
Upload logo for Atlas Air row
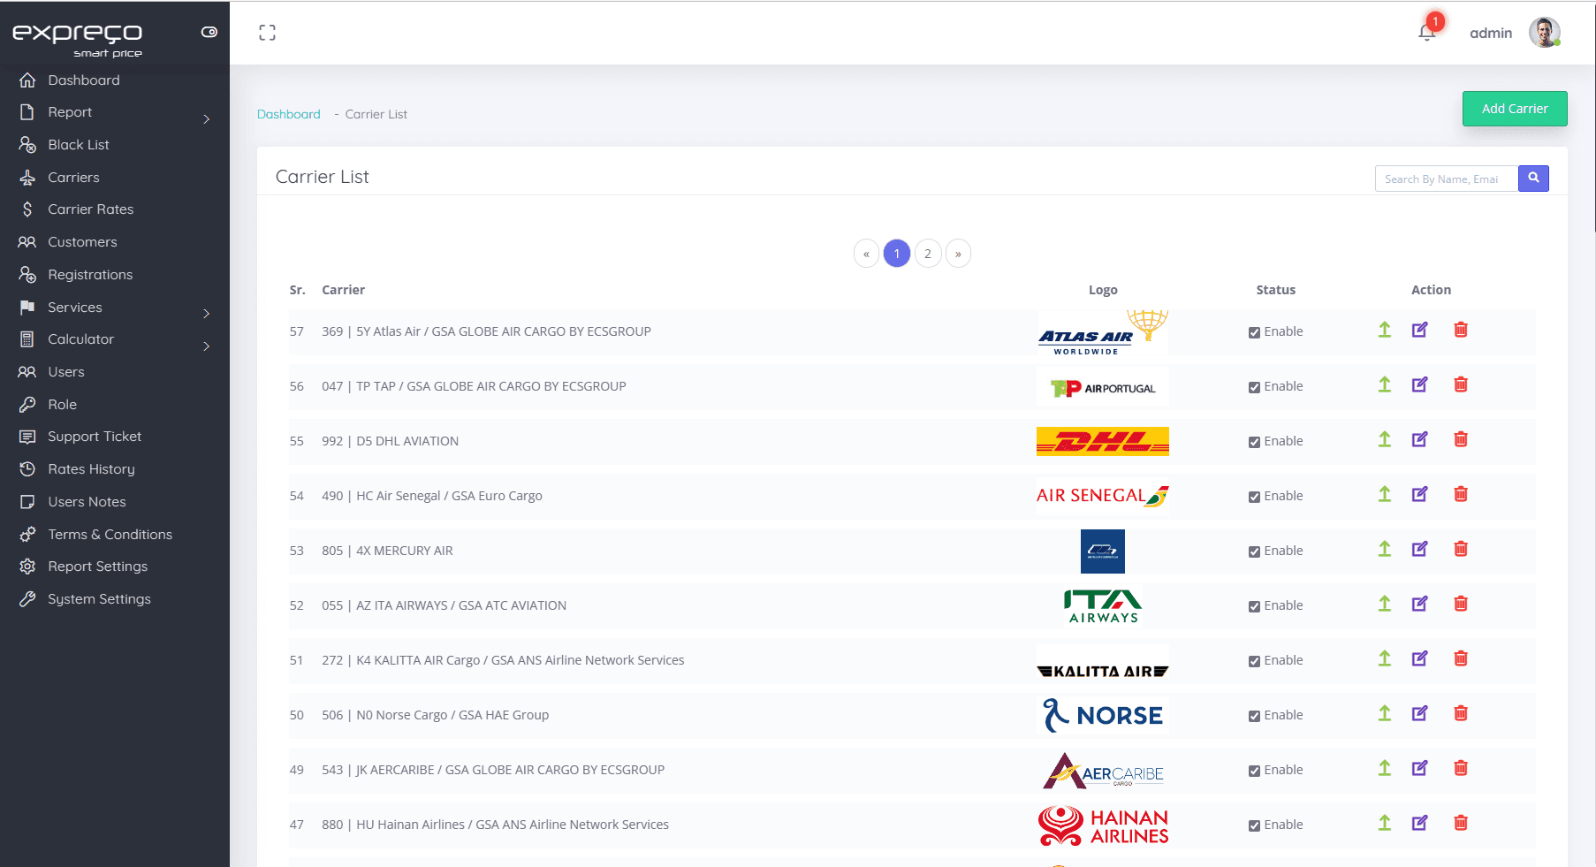point(1385,330)
